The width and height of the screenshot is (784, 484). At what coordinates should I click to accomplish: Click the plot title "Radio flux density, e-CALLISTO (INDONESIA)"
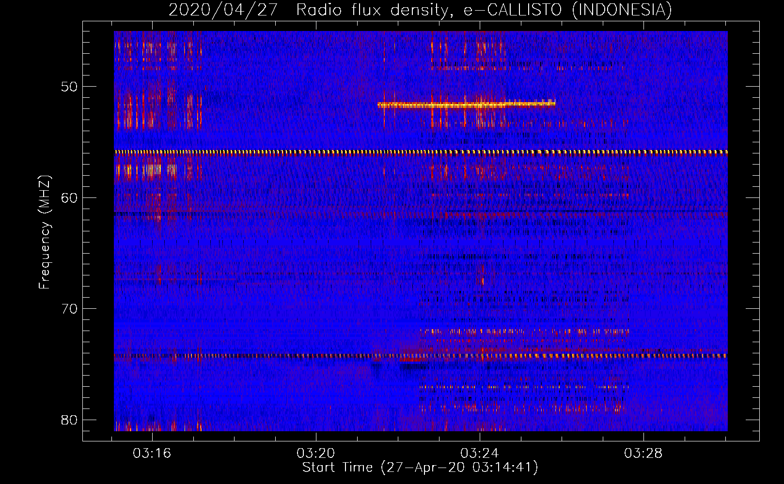coord(484,10)
